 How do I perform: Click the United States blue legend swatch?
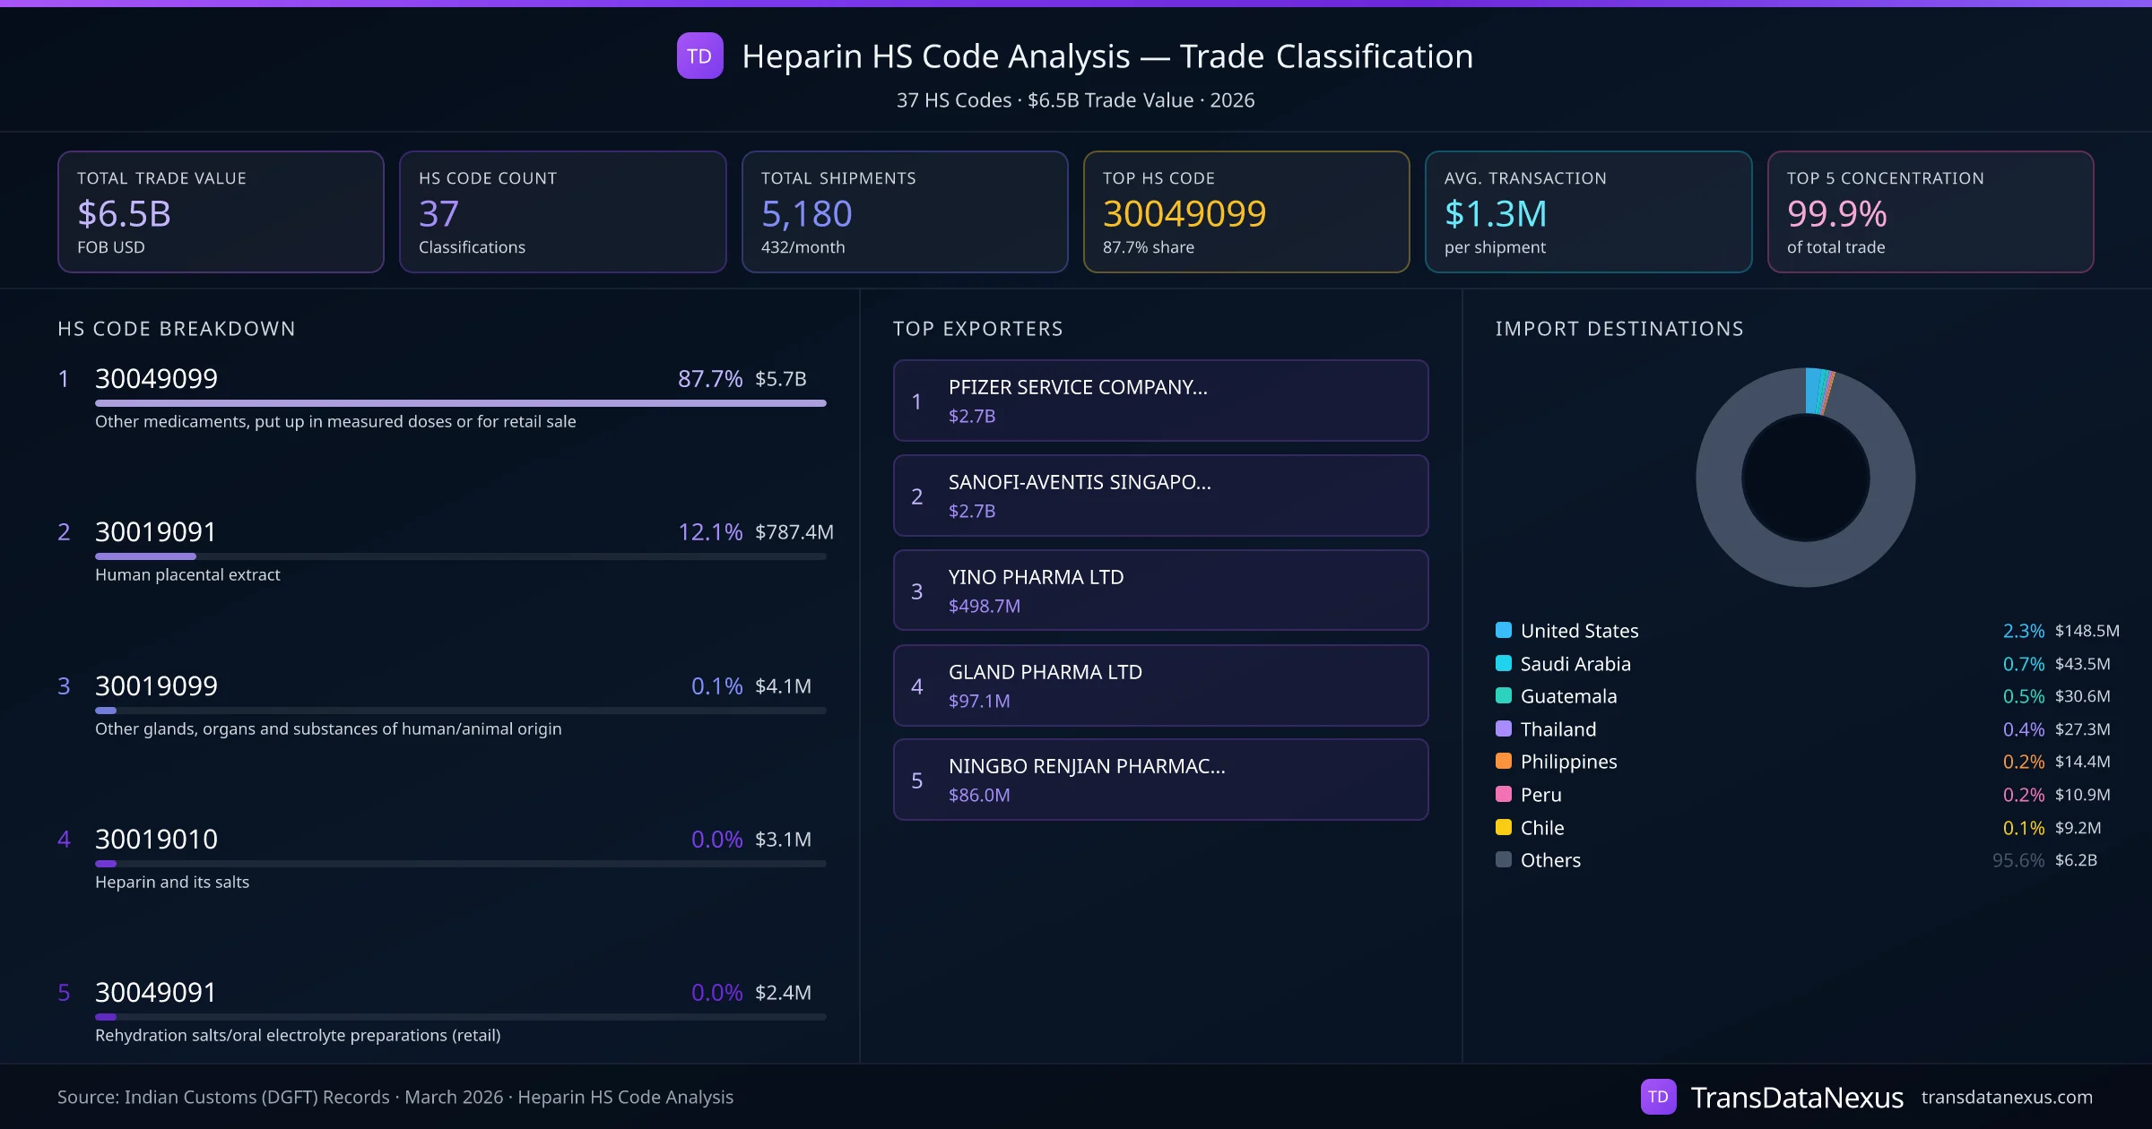1504,630
